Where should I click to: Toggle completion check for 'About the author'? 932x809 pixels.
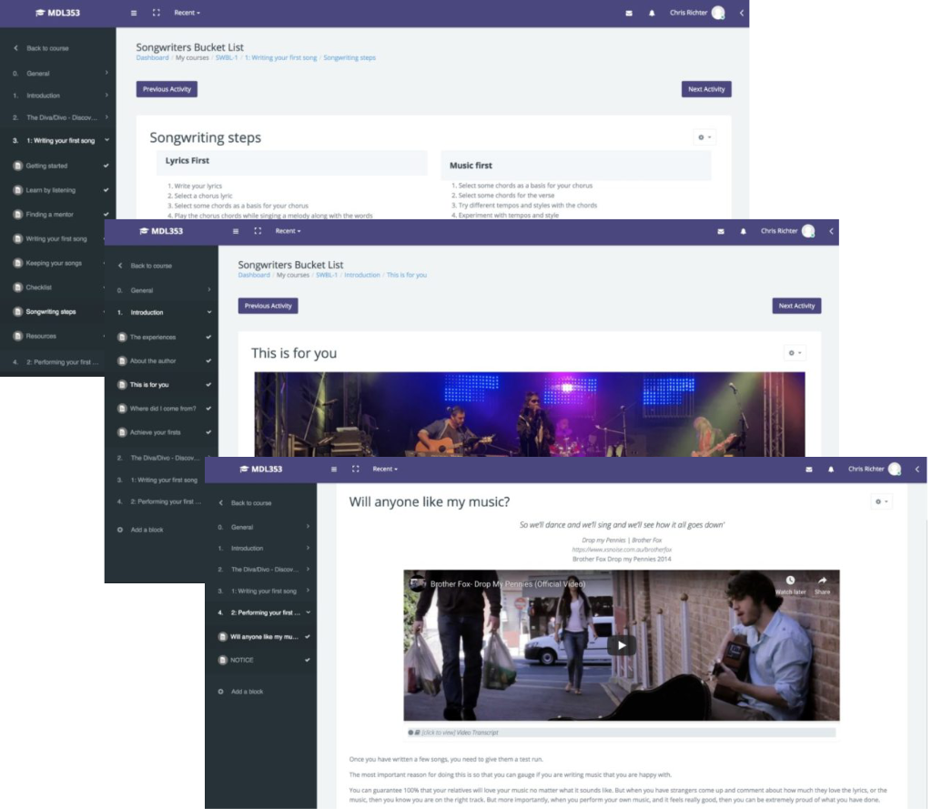208,360
